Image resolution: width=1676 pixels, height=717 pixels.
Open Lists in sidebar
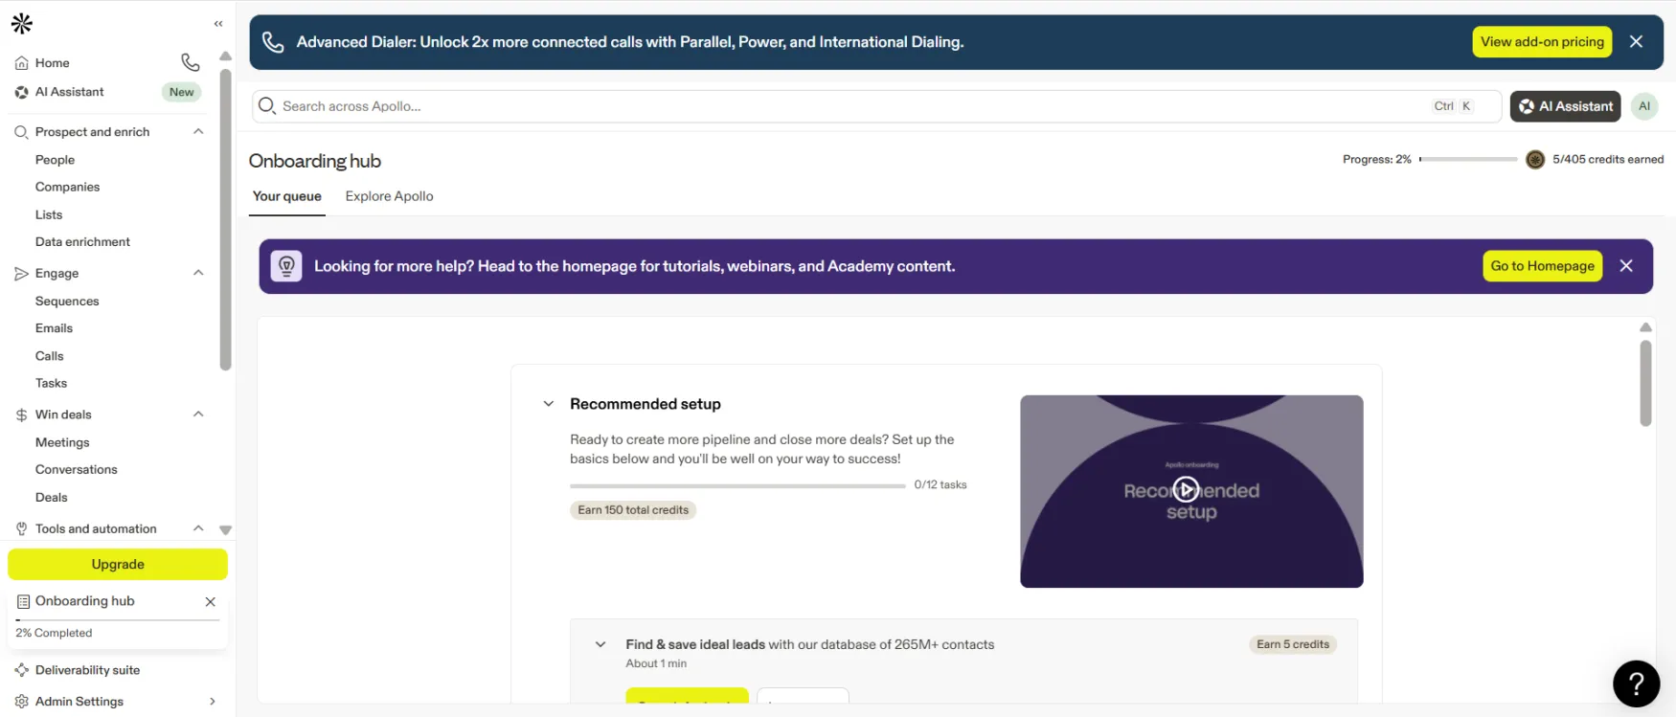pyautogui.click(x=49, y=214)
